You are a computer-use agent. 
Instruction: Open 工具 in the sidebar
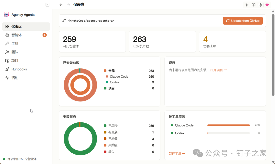click(26, 44)
